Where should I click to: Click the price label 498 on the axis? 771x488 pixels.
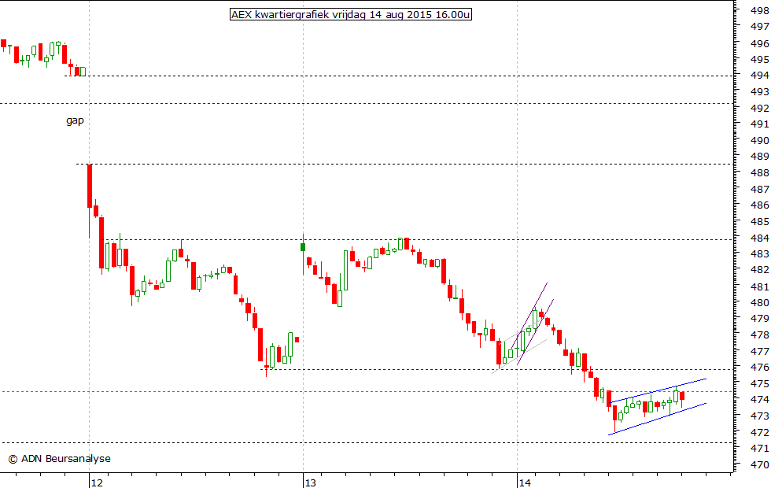[x=760, y=11]
